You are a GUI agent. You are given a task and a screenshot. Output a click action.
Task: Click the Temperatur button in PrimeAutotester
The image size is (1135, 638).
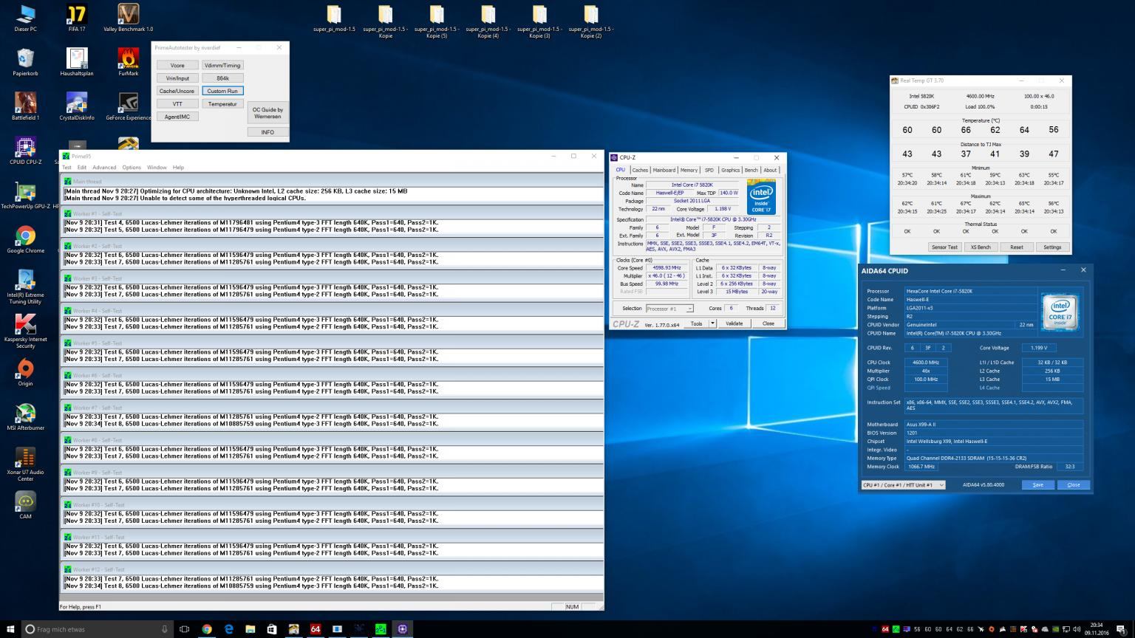[x=222, y=104]
